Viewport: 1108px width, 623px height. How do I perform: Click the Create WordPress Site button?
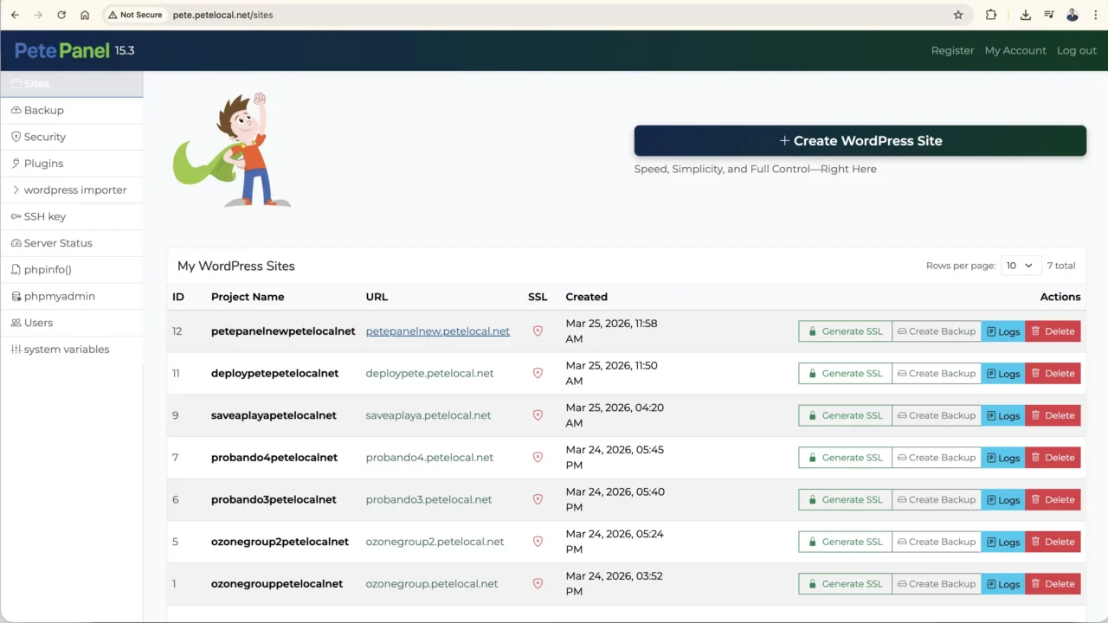click(860, 140)
